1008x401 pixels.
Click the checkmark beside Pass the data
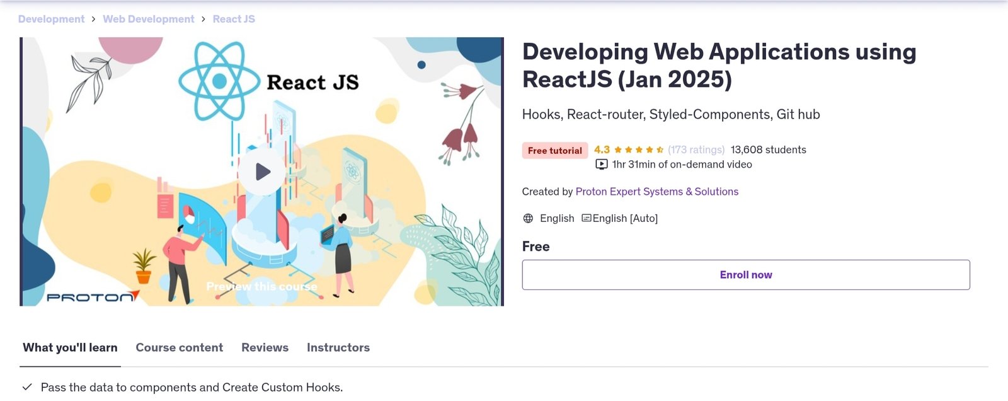pyautogui.click(x=27, y=387)
